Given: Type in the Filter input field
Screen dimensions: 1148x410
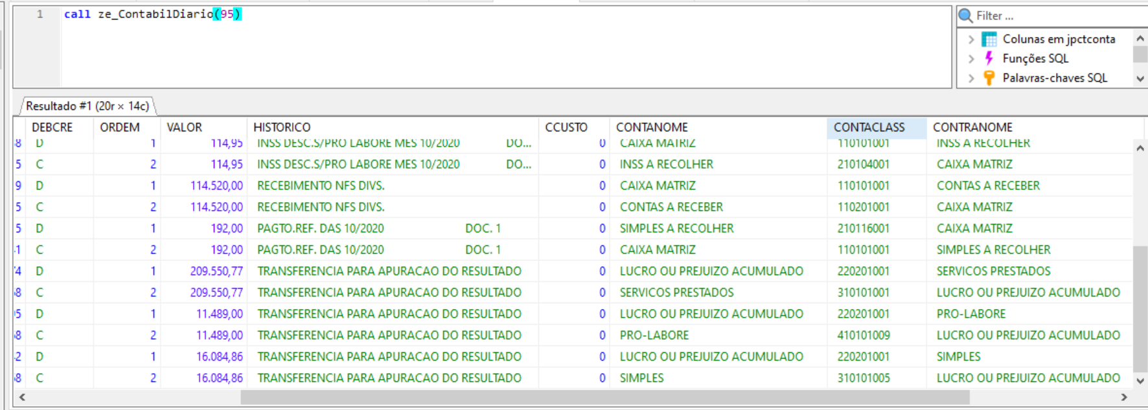Looking at the screenshot, I should 1056,16.
